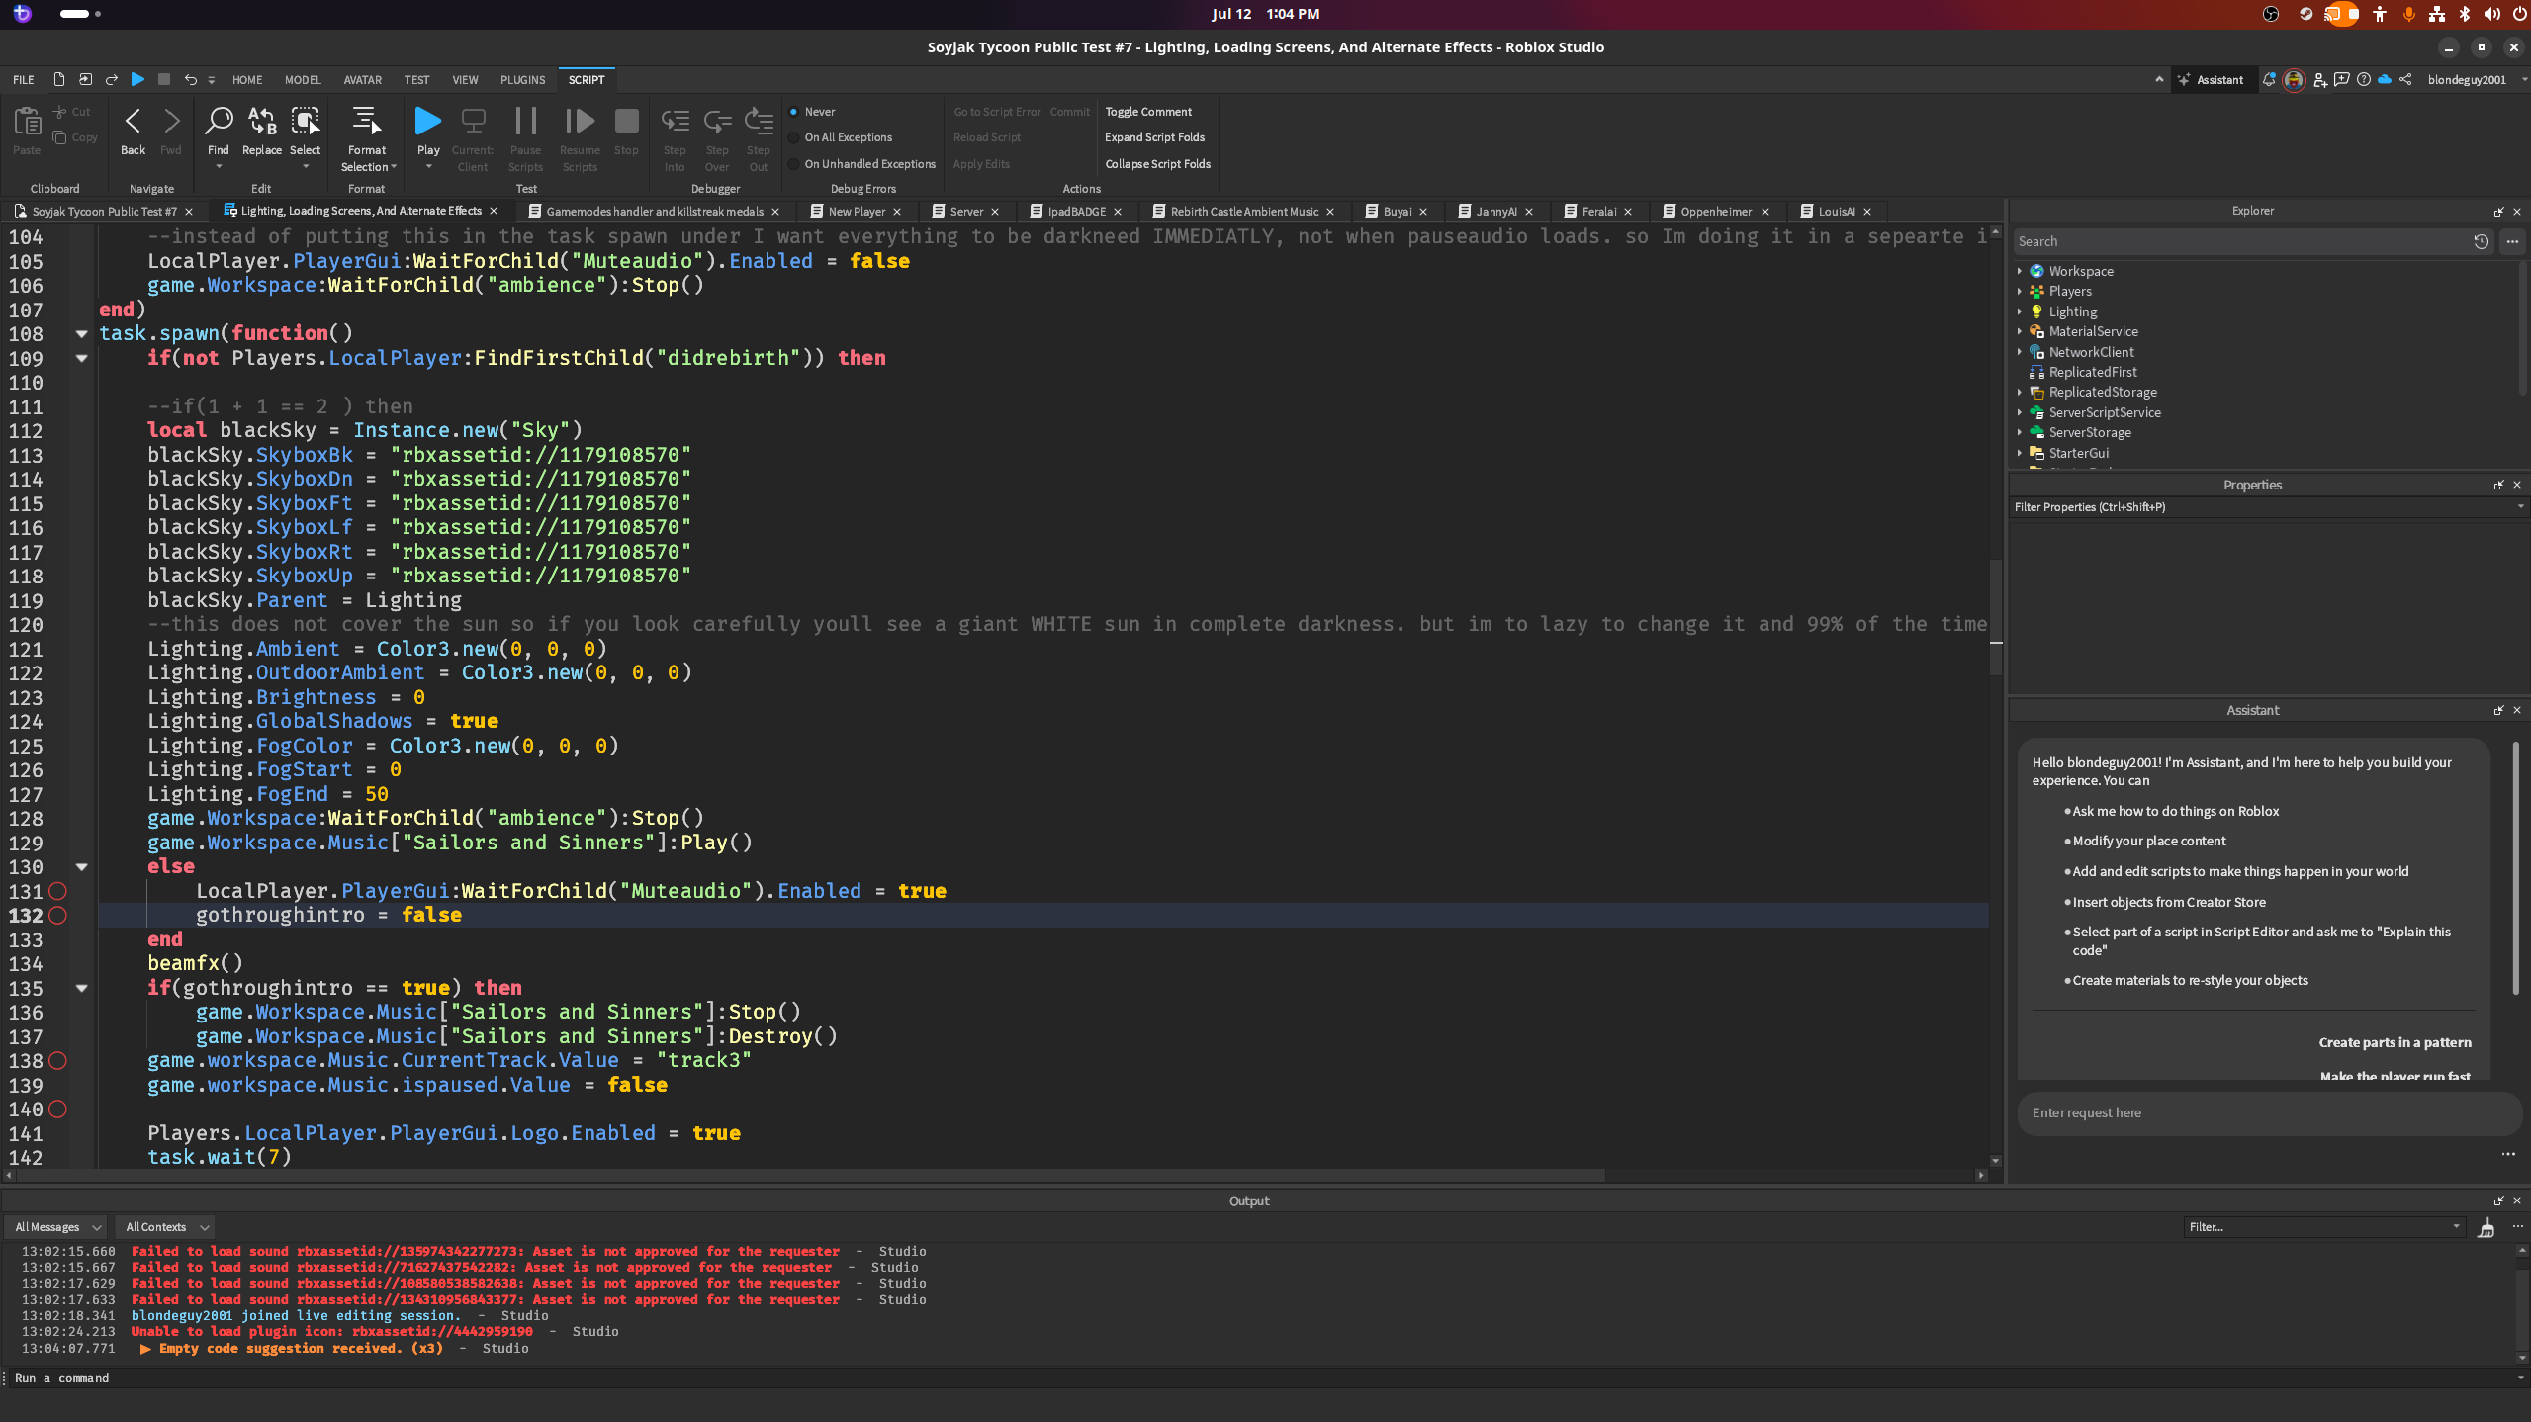The width and height of the screenshot is (2531, 1422).
Task: Click the Paste clipboard icon
Action: pyautogui.click(x=27, y=122)
